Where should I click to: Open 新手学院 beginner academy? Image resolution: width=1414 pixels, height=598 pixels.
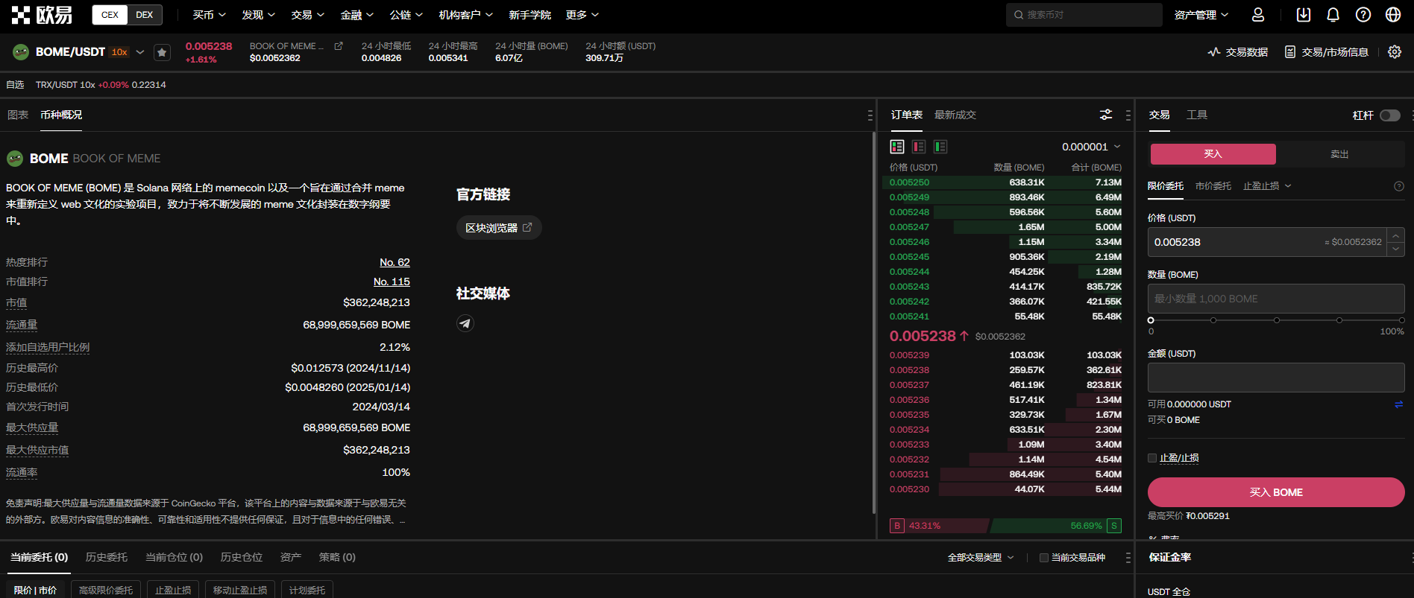pos(530,15)
